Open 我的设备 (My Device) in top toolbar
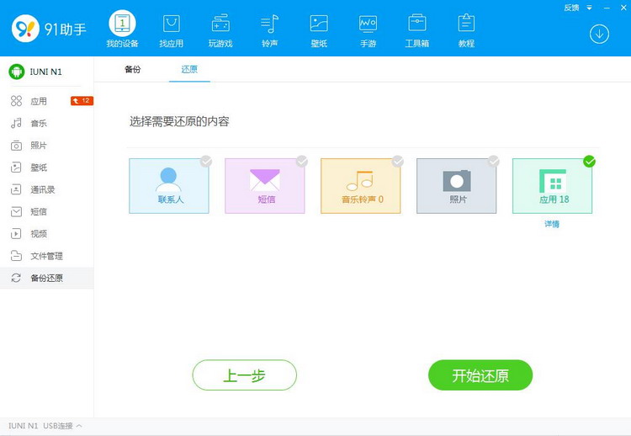Screen dimensions: 631x436 (x=124, y=29)
